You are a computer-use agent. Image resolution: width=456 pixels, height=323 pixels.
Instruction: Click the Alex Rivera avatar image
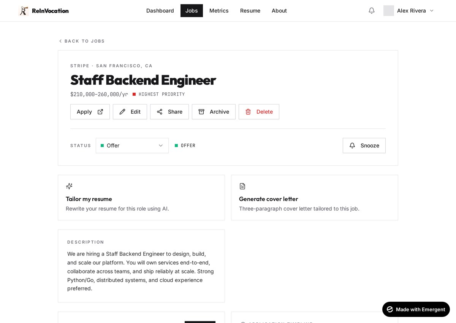[x=389, y=11]
